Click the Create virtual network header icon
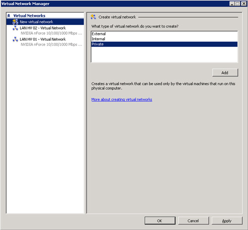 click(x=93, y=17)
